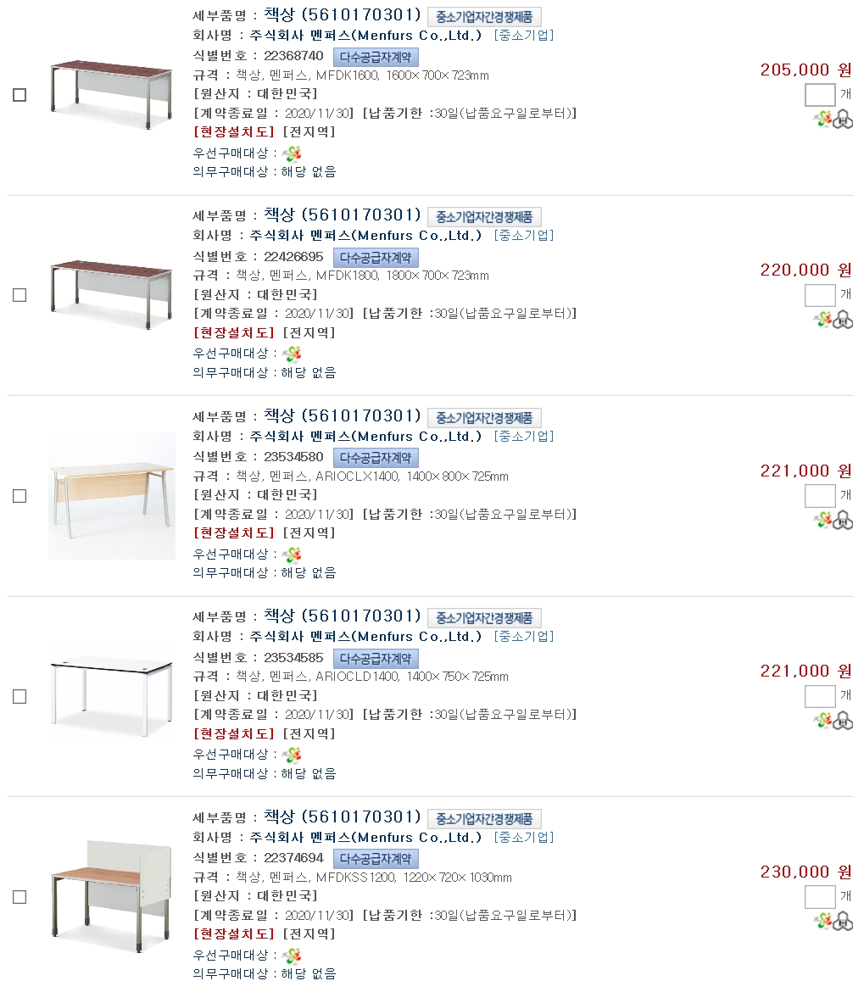Click the quantity box for the 205,000 원 desk
Image resolution: width=864 pixels, height=992 pixels.
tap(820, 95)
